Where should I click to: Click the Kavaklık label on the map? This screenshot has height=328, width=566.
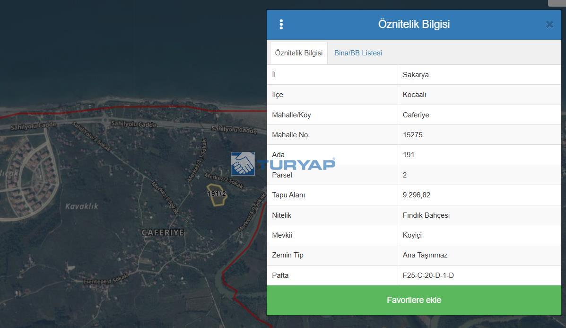pos(81,206)
